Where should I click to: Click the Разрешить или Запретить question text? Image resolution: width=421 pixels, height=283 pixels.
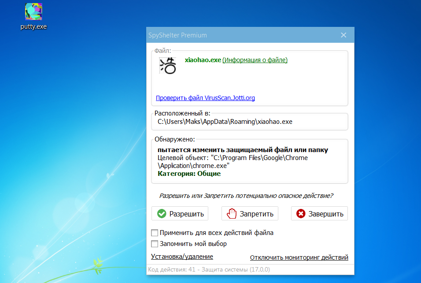(246, 196)
